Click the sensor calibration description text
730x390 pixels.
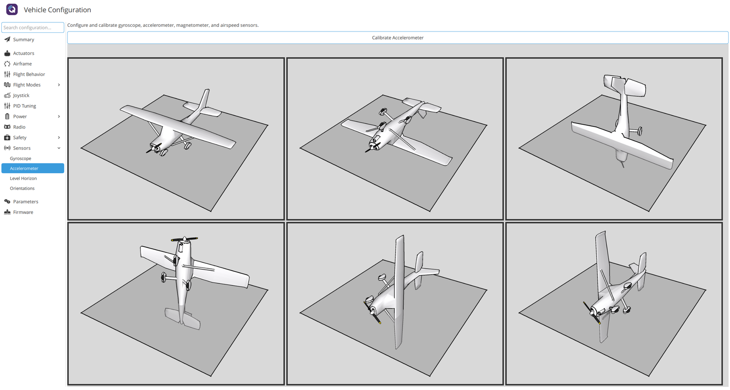[x=163, y=25]
